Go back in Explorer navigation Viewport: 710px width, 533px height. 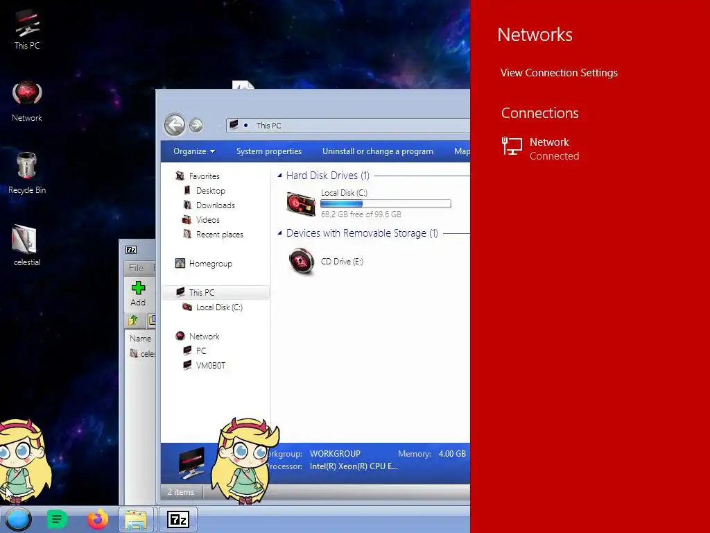174,125
